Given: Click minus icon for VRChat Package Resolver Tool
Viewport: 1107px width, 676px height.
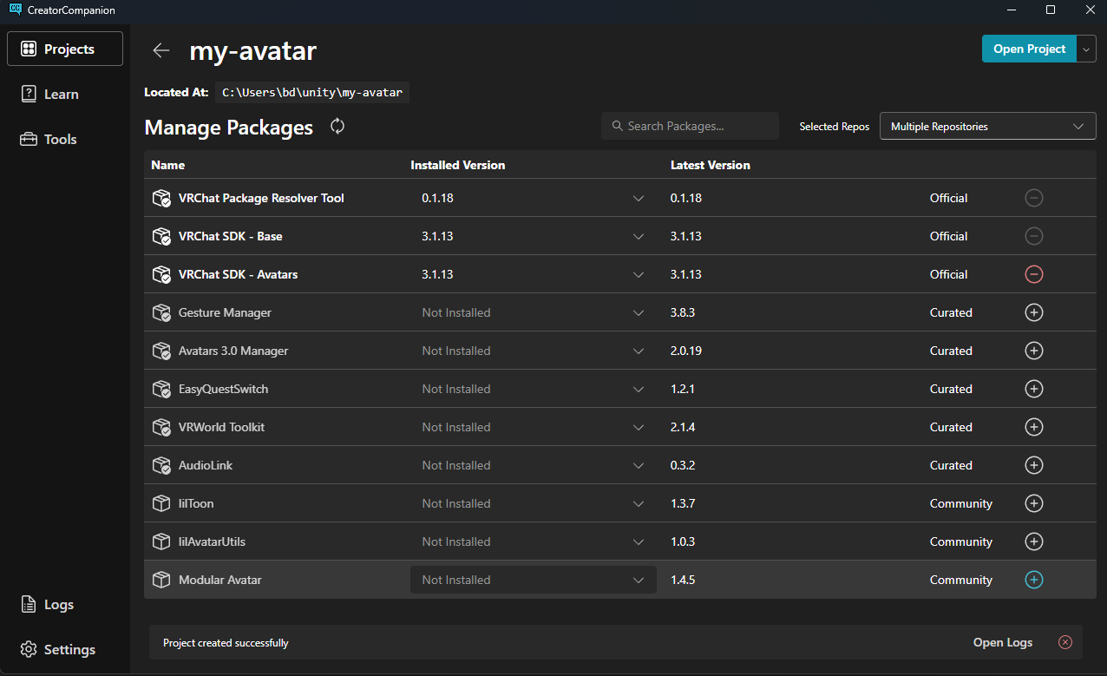Looking at the screenshot, I should tap(1033, 198).
